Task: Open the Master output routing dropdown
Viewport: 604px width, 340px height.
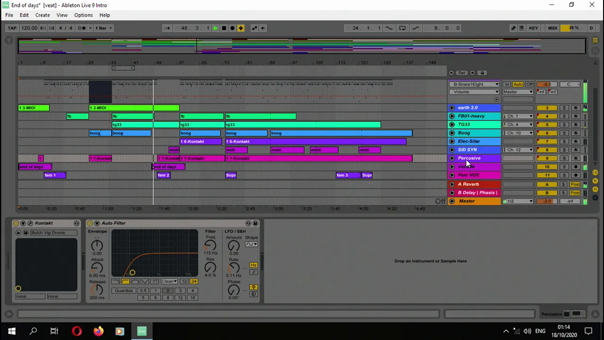Action: click(518, 92)
